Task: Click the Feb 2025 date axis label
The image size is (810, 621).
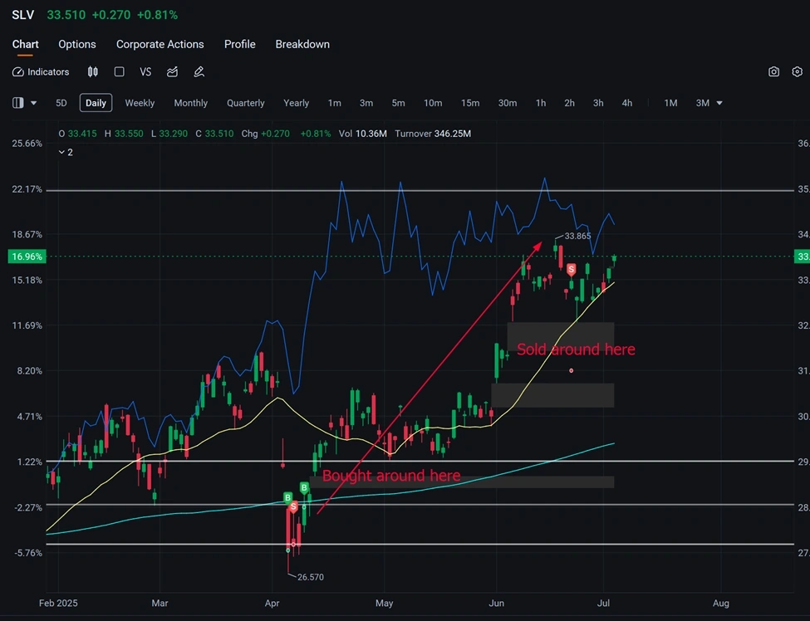Action: click(x=58, y=603)
